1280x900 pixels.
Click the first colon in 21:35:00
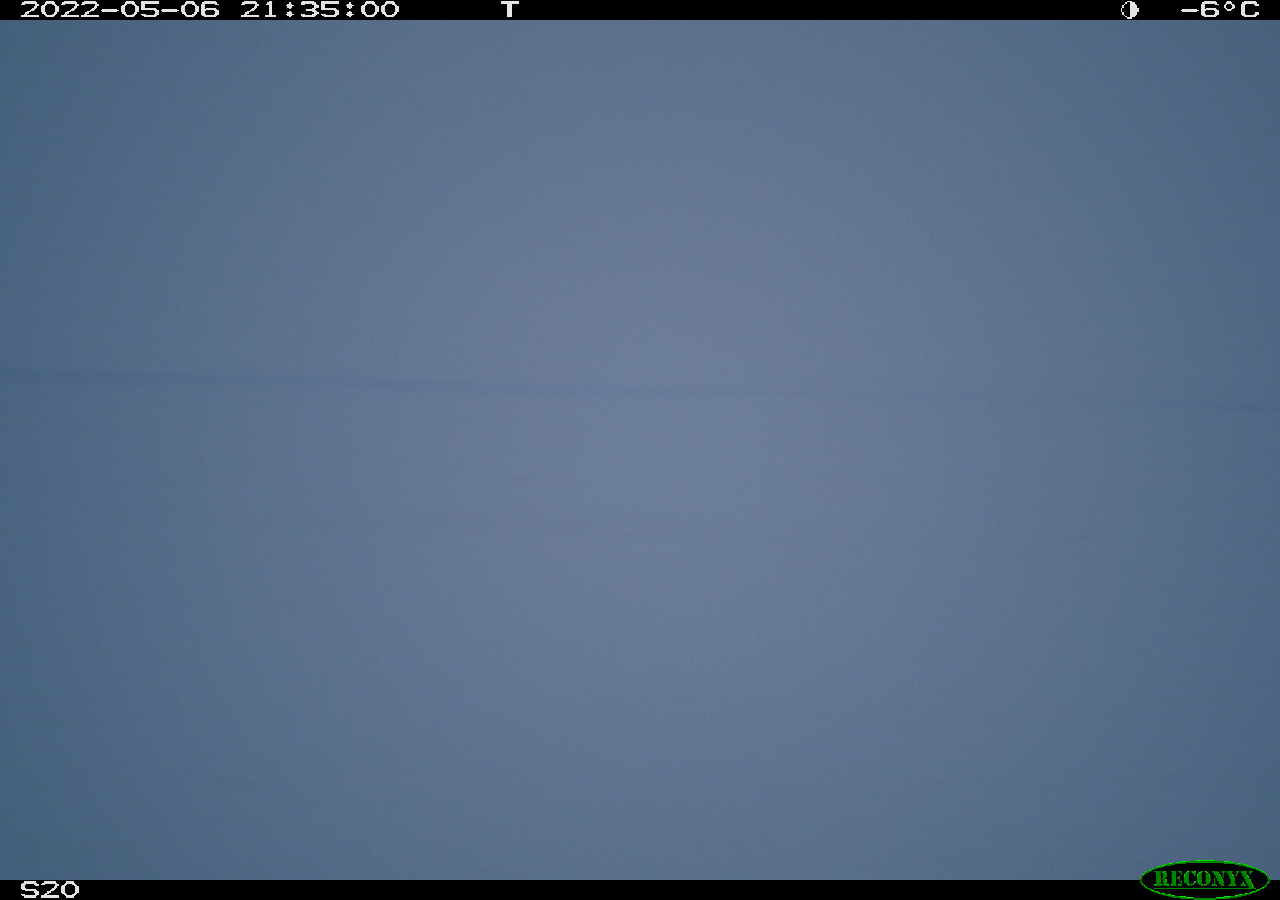[289, 11]
